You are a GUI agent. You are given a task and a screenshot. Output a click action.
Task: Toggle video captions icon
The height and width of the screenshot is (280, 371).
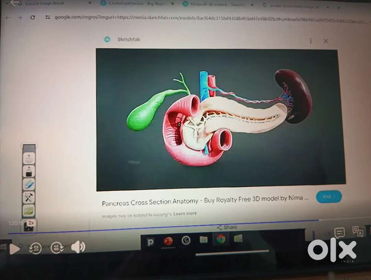coord(339,233)
